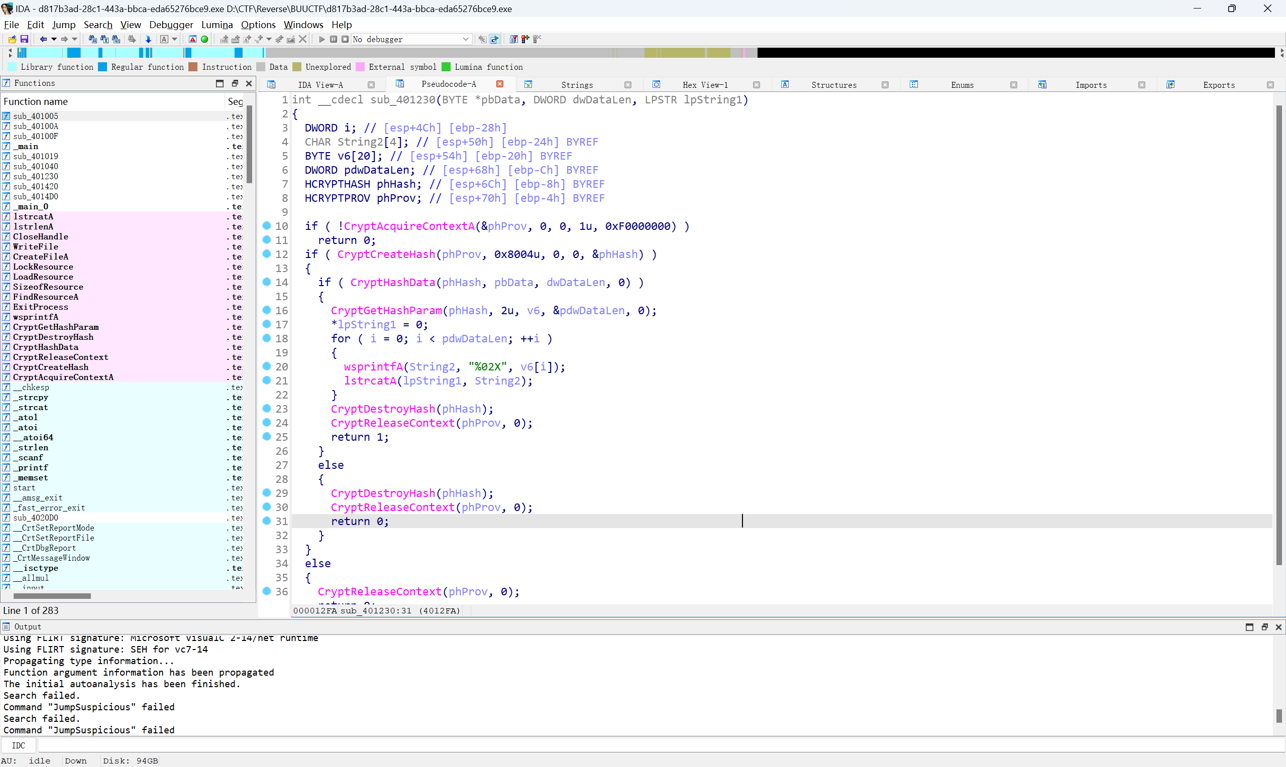Toggle breakpoint dot on line 20

(x=267, y=366)
